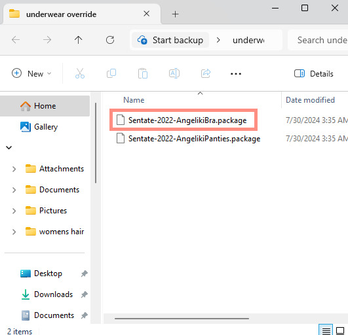Viewport: 348px width, 335px height.
Task: Click the Start backup cloud icon
Action: [142, 40]
